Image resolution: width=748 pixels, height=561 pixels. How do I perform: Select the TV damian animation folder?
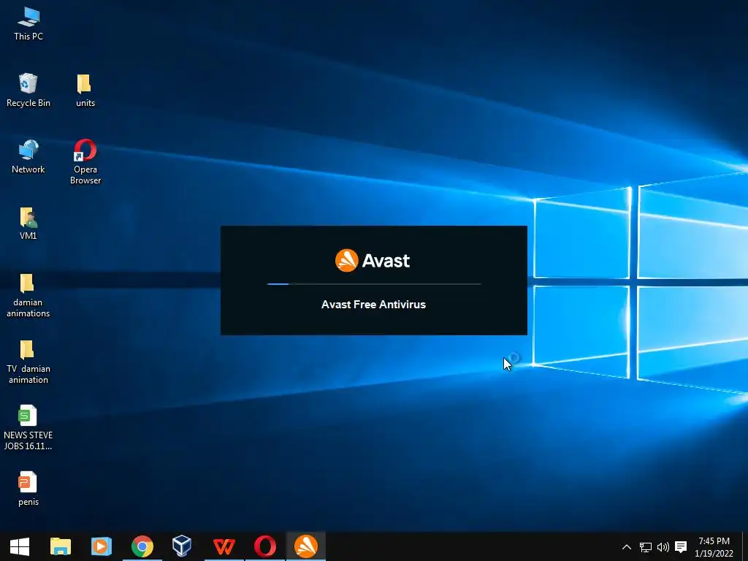(x=28, y=362)
